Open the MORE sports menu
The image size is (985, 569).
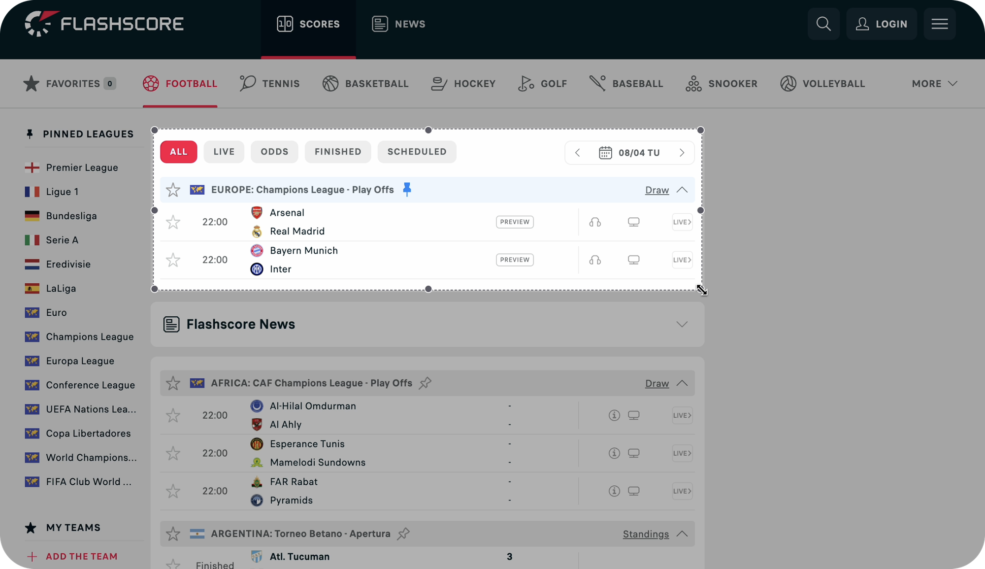[x=933, y=83]
